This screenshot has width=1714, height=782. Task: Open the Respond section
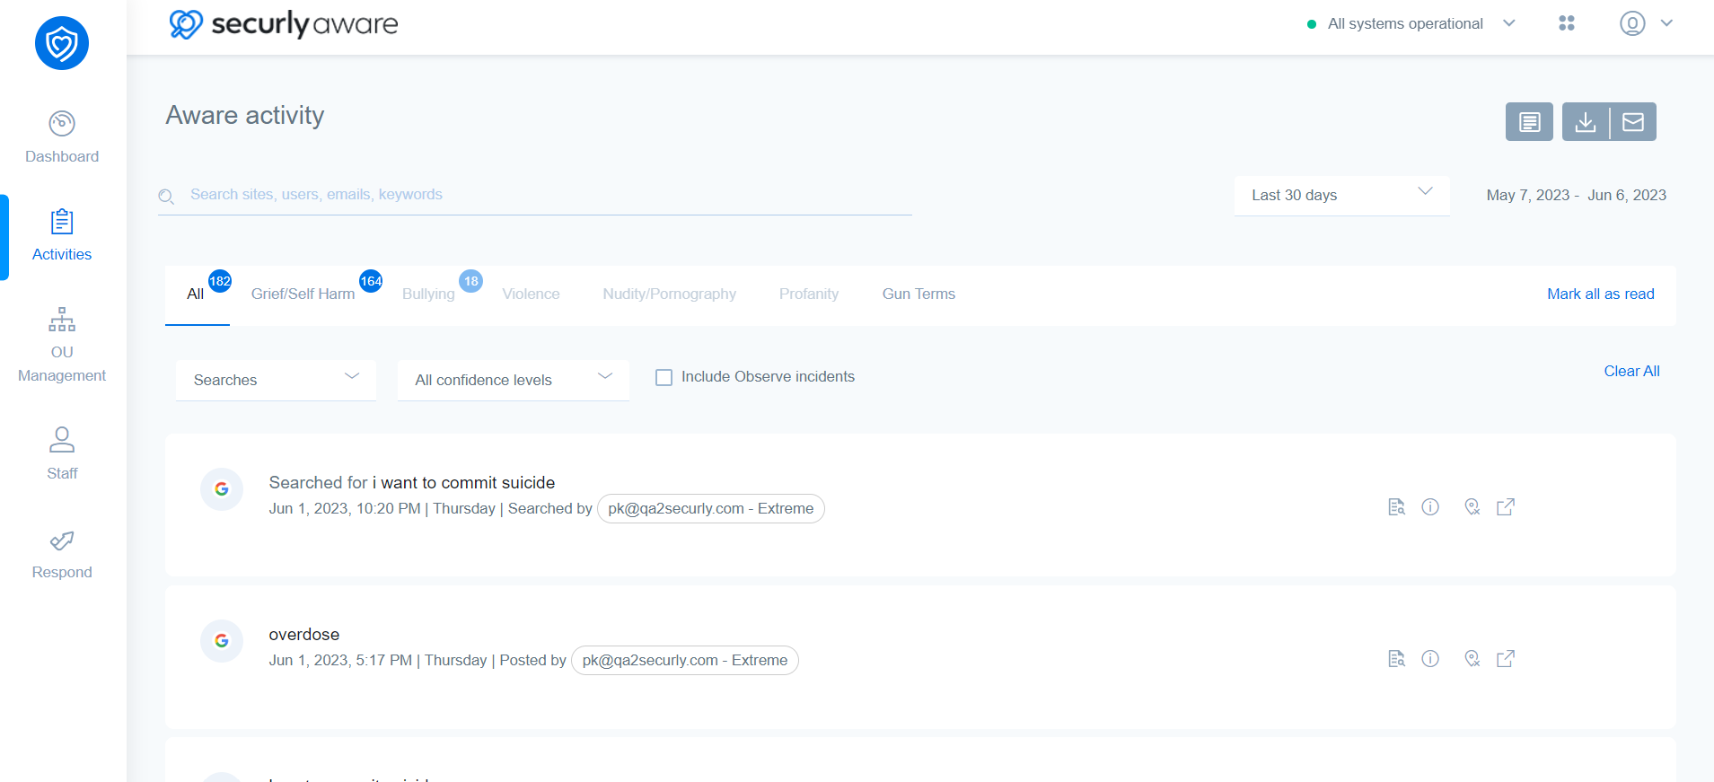pos(62,555)
